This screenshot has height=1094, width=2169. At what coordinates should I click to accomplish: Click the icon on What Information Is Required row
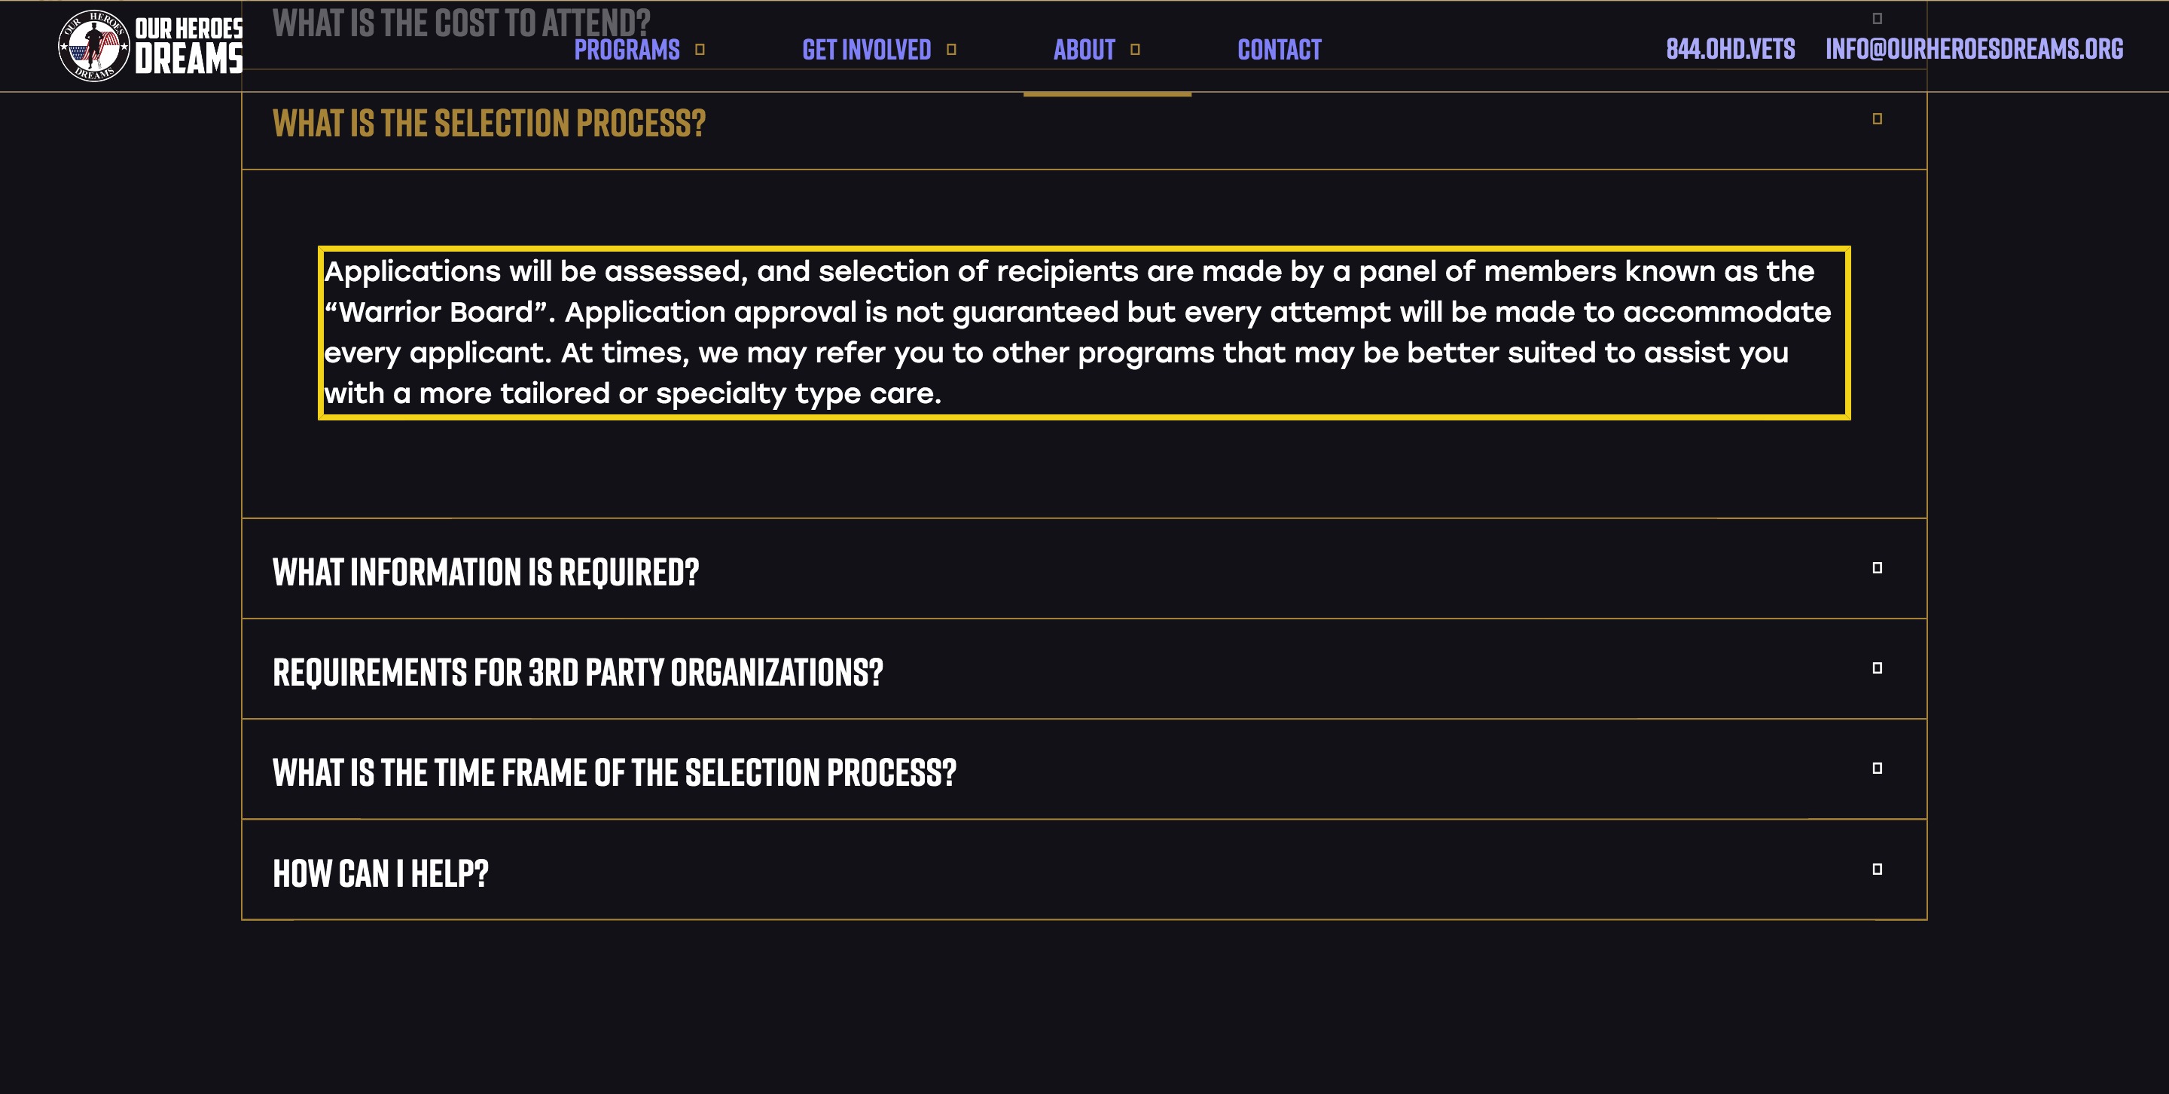(x=1877, y=567)
